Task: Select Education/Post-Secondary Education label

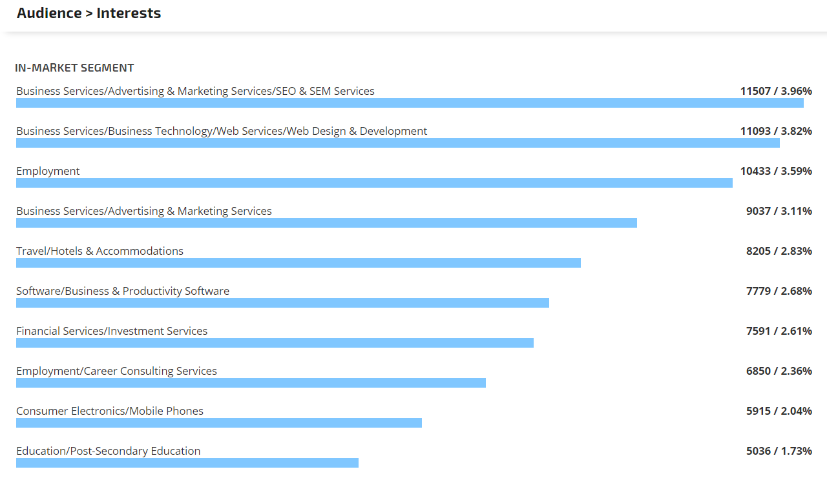Action: click(x=109, y=451)
